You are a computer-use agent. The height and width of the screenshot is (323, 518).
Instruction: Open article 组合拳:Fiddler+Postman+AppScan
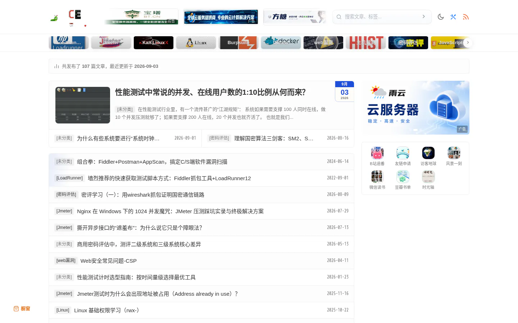tap(152, 162)
